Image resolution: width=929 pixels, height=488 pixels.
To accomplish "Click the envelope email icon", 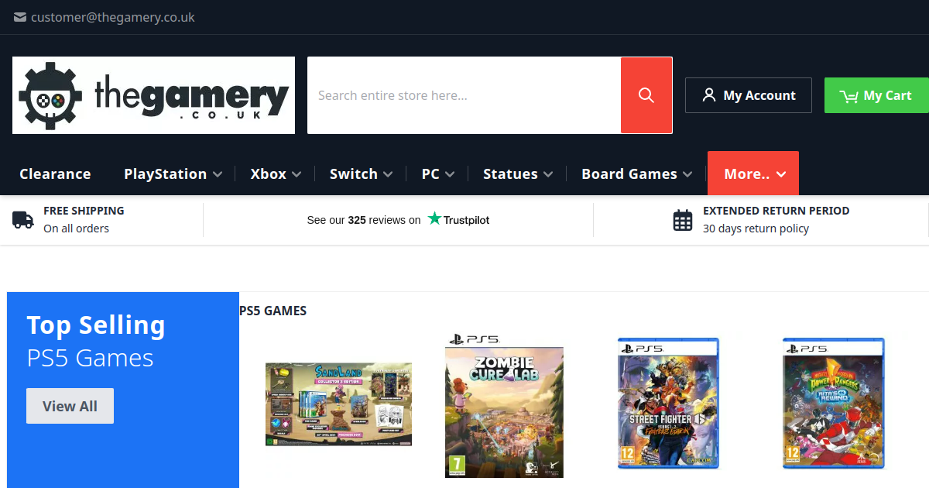I will (20, 17).
